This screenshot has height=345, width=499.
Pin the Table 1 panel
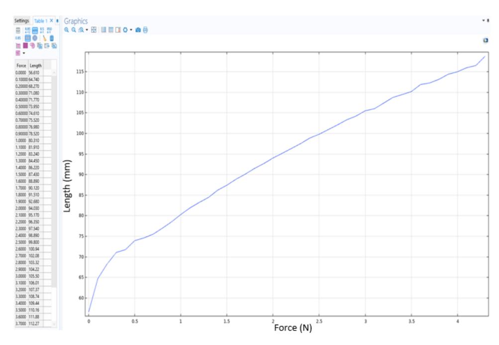pos(57,21)
